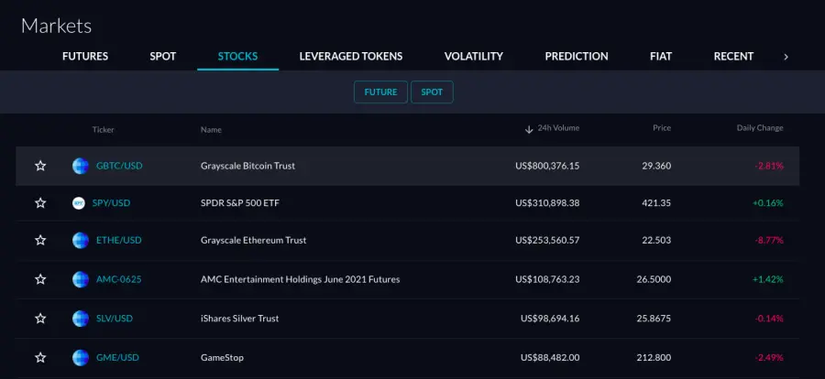This screenshot has width=825, height=379.
Task: Click the sort arrow beside 24h Volume
Action: point(529,129)
